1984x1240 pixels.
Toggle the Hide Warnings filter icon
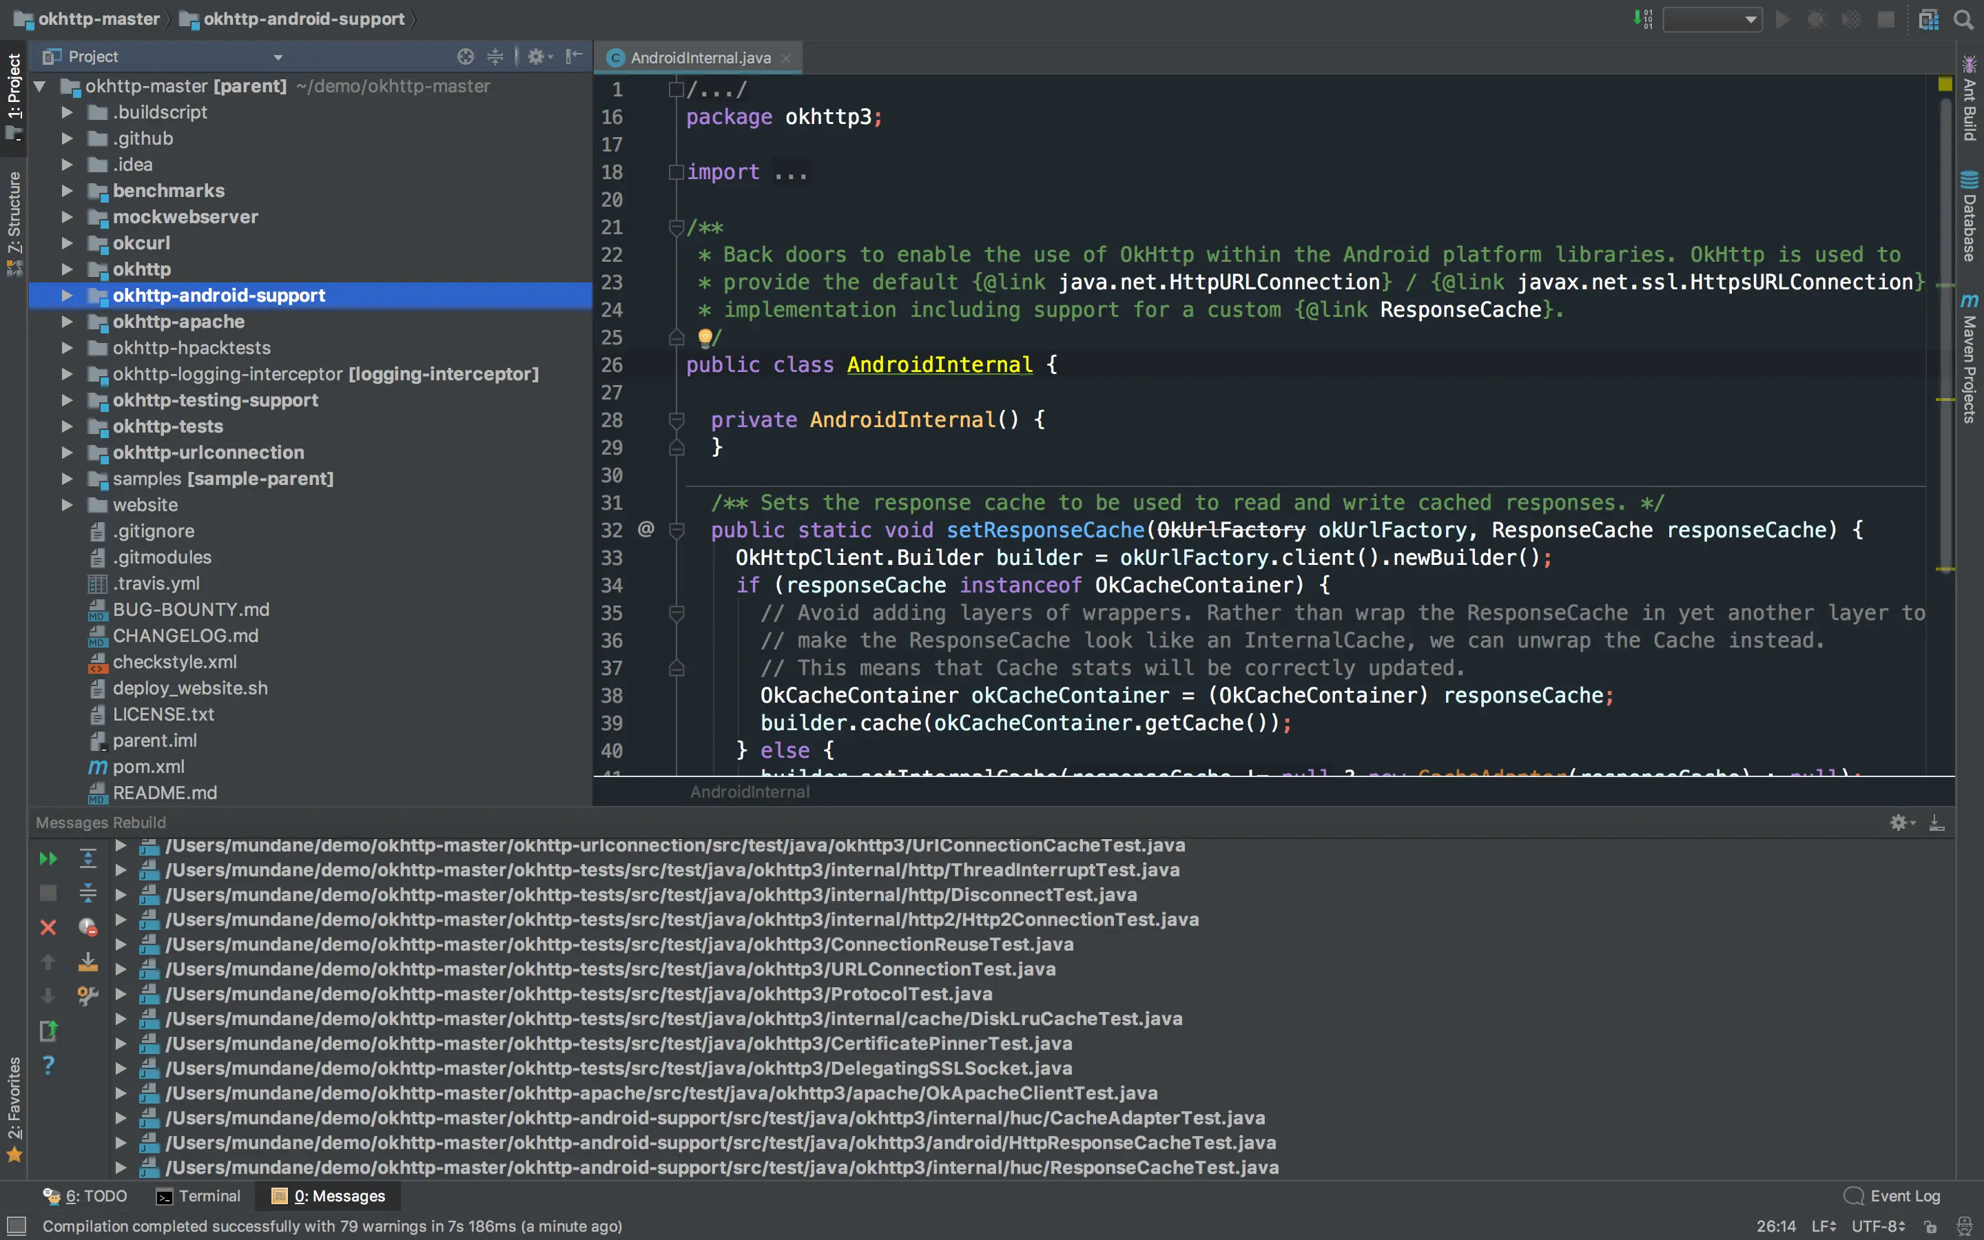pos(87,927)
